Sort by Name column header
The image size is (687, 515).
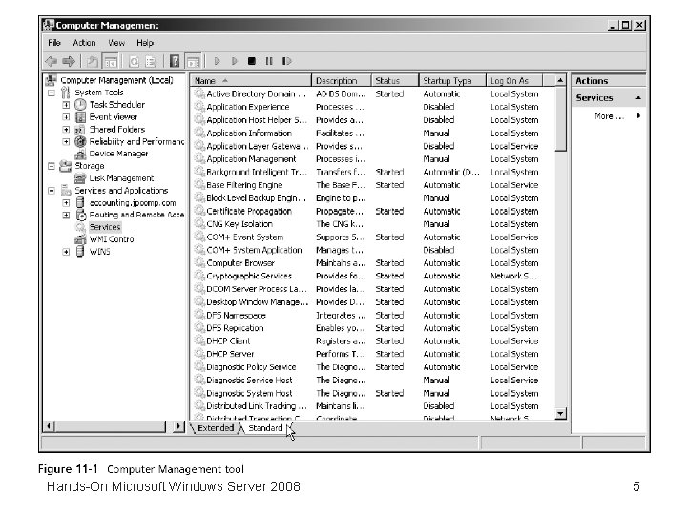[x=251, y=80]
